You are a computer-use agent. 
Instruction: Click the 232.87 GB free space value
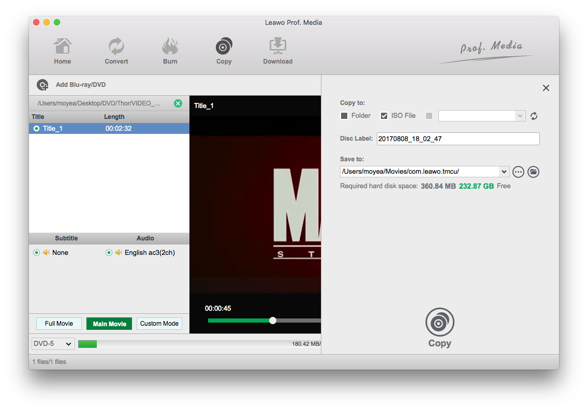pyautogui.click(x=476, y=186)
